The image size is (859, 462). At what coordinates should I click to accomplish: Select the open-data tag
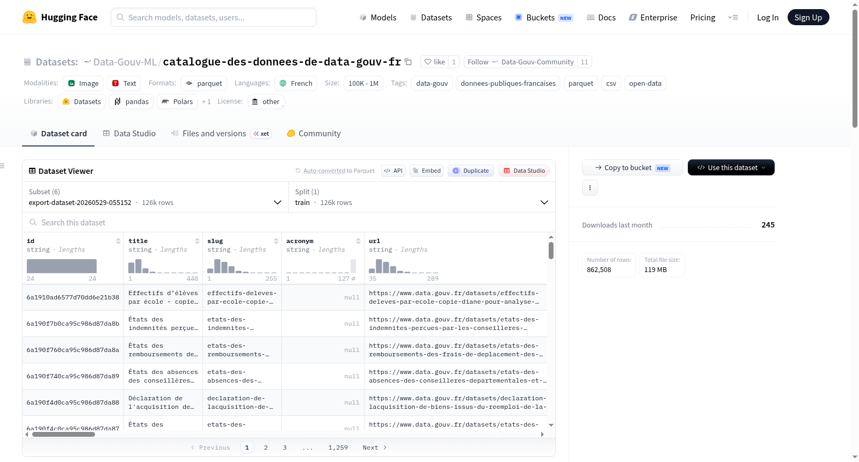pyautogui.click(x=645, y=83)
